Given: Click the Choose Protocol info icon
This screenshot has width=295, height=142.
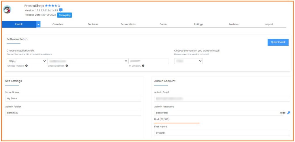Looking at the screenshot, I should [27, 66].
